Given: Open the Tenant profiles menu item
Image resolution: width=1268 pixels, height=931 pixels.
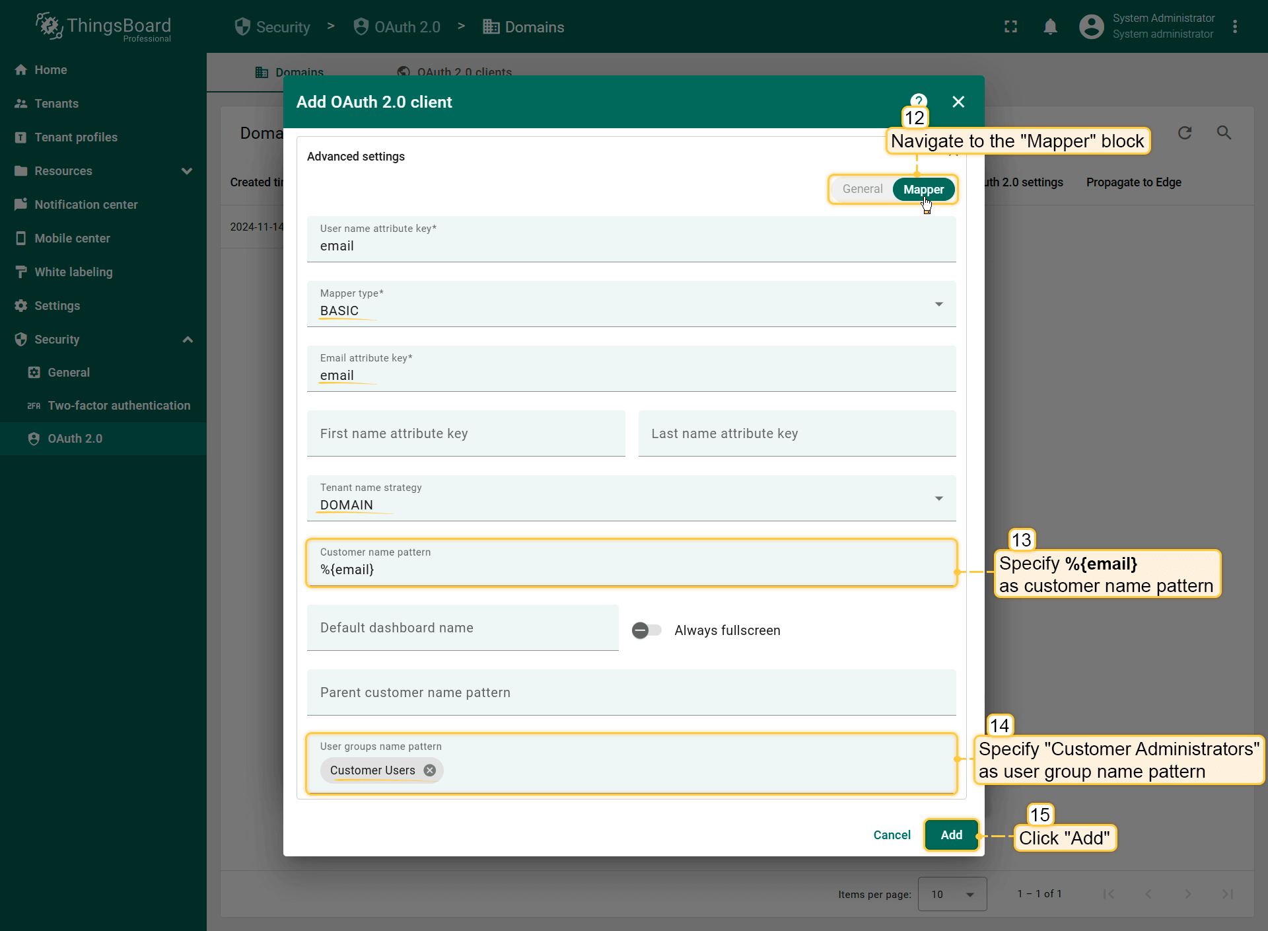Looking at the screenshot, I should click(x=76, y=137).
